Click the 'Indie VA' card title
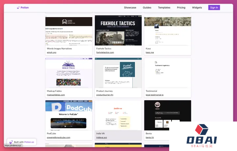The width and height of the screenshot is (237, 151). (100, 133)
